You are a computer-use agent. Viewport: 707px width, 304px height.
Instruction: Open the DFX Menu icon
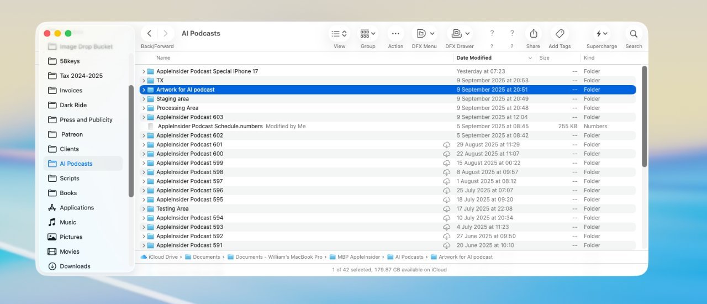coord(425,34)
